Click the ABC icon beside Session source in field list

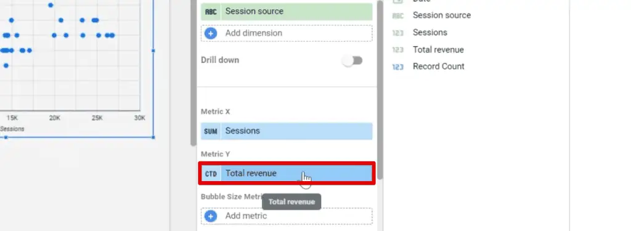[x=397, y=15]
